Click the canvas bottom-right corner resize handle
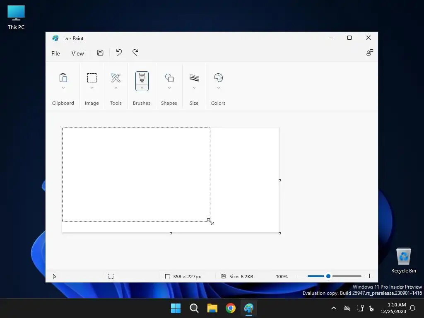Viewport: 424px width, 318px height. coord(279,233)
